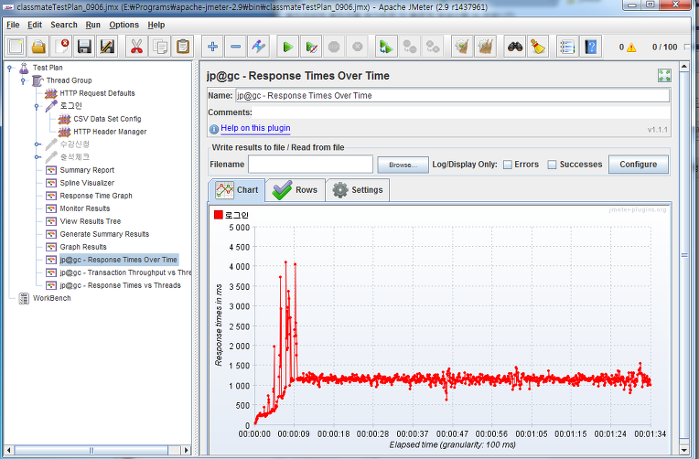
Task: Collapse the Test Plan tree node
Action: [9, 69]
